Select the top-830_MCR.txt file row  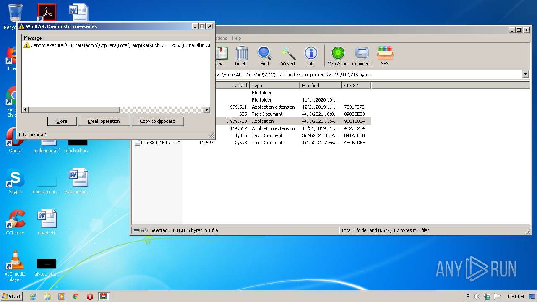coord(252,143)
